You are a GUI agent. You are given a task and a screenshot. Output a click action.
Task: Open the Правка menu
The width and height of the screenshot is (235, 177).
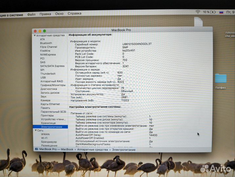click(45, 14)
